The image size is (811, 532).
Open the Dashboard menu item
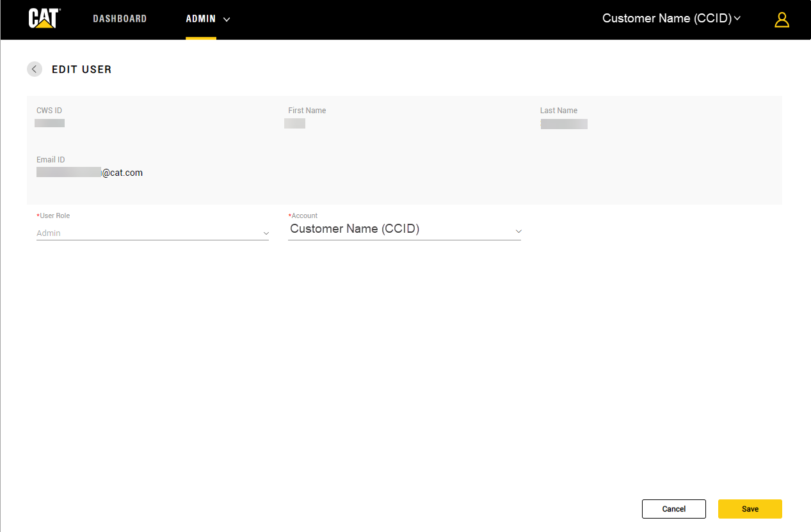pyautogui.click(x=120, y=19)
